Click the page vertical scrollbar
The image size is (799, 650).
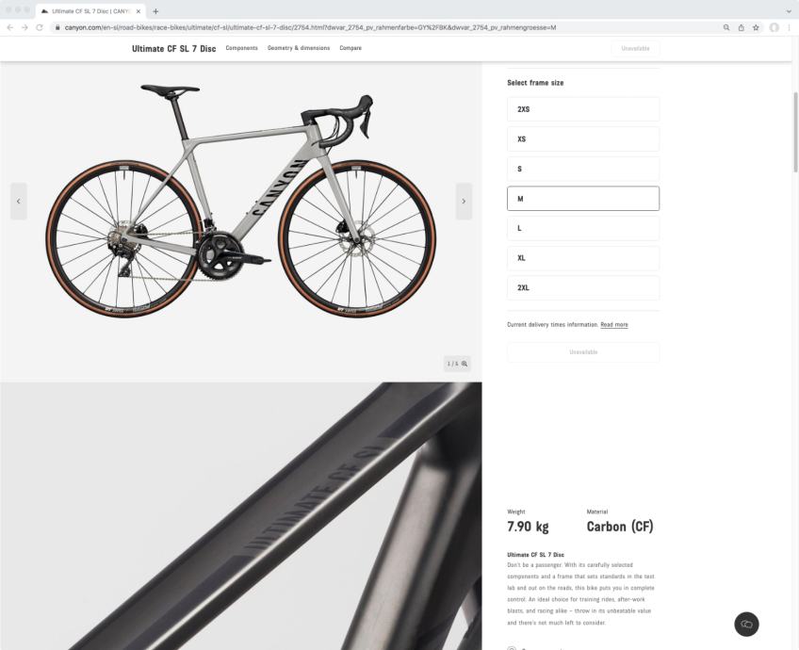pyautogui.click(x=795, y=133)
